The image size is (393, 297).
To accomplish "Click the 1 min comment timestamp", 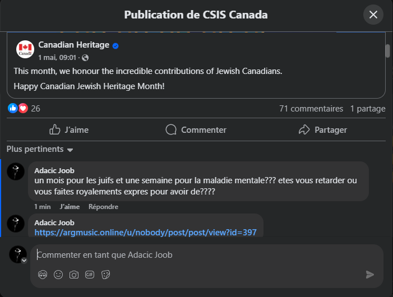I will [43, 207].
